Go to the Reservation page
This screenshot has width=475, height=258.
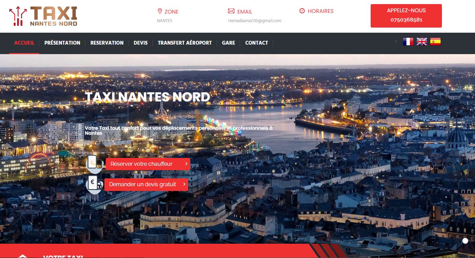point(107,43)
